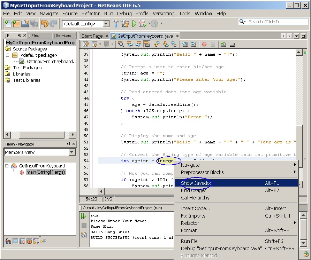Open the default config dropdown
The image size is (311, 260).
tap(106, 24)
